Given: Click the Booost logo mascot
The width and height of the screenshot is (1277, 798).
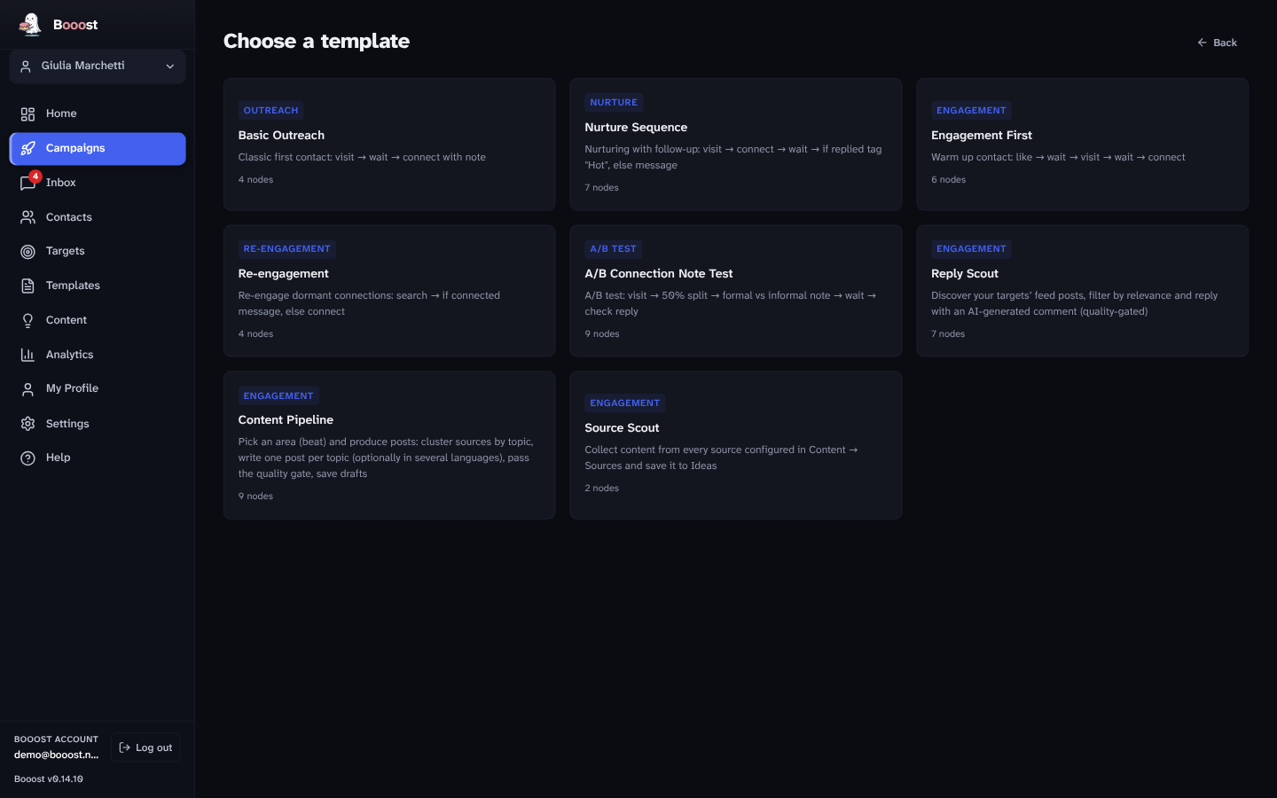Looking at the screenshot, I should tap(30, 24).
